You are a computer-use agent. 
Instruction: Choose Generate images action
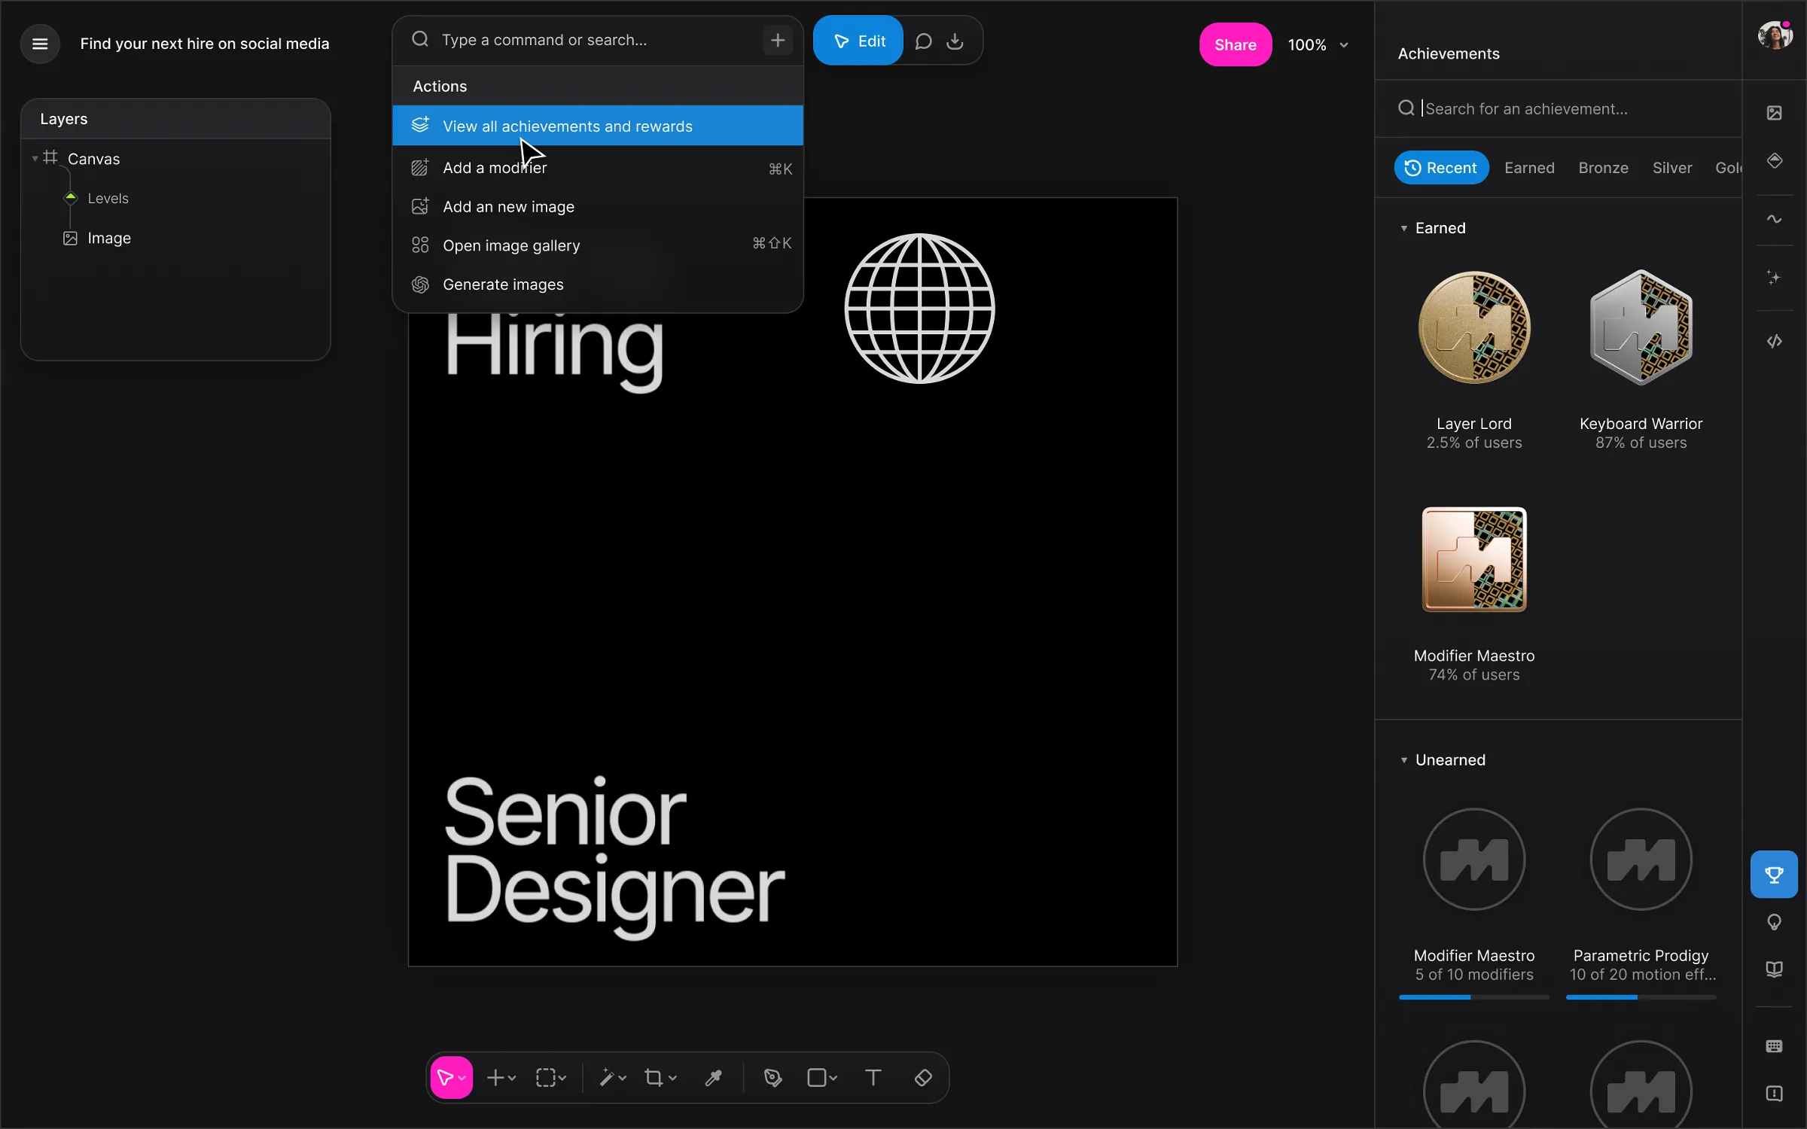tap(598, 285)
